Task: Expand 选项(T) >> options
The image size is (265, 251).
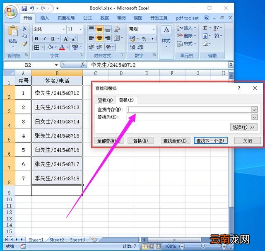Action: click(x=243, y=127)
